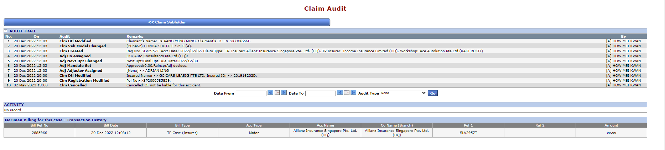Click next-day arrow beside Date To
The height and width of the screenshot is (150, 665).
(353, 93)
